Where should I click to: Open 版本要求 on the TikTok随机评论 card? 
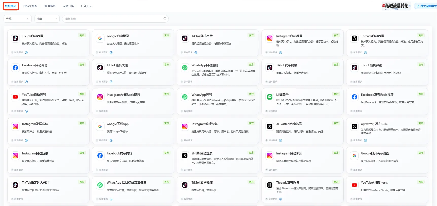[x=356, y=82]
